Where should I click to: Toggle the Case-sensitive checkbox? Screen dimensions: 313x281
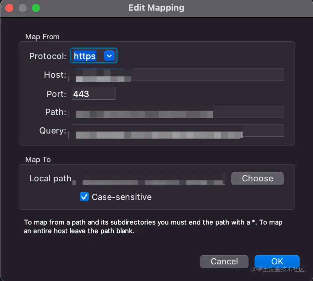[84, 197]
